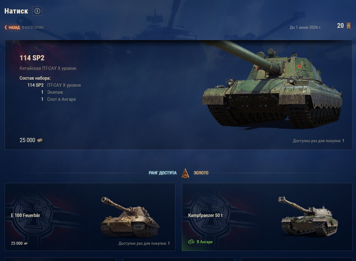Image resolution: width=356 pixels, height=261 pixels.
Task: Click the Onslaught token icon beside 20
Action: 349,26
